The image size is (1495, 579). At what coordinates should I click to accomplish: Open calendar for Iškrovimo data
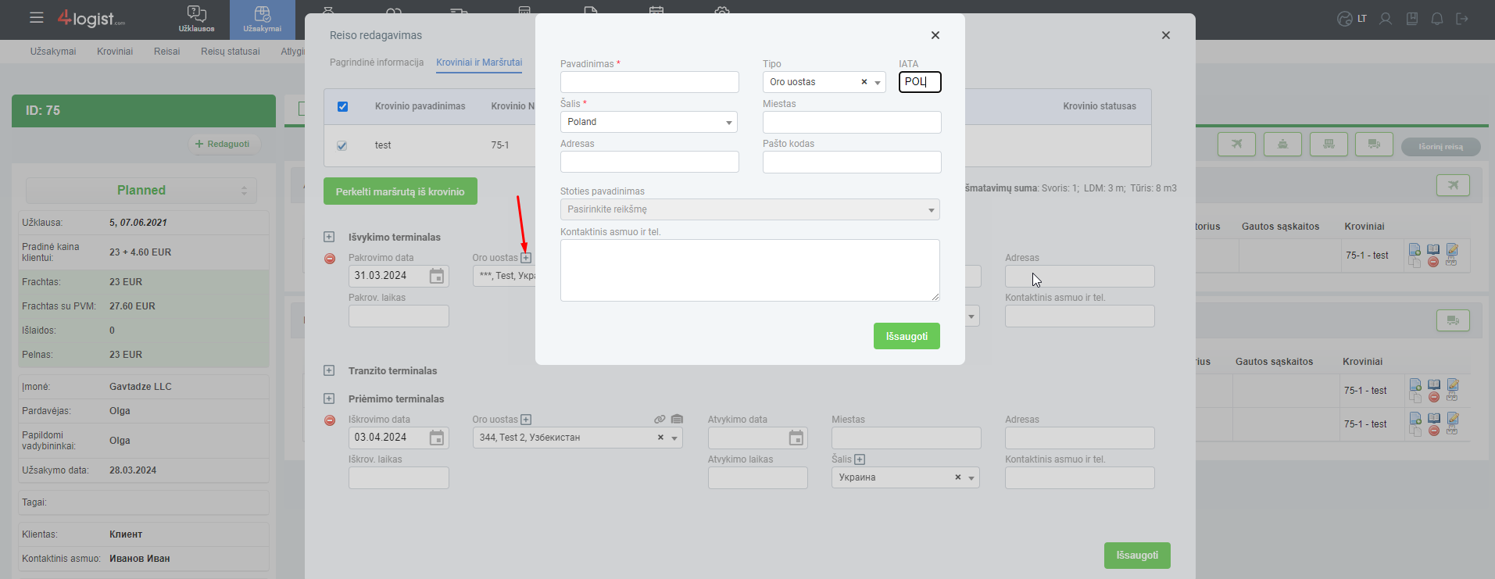(x=437, y=438)
